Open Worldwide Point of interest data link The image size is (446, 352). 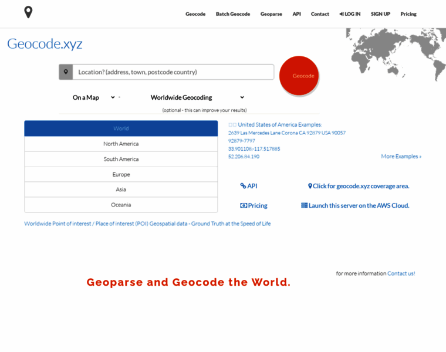(147, 224)
